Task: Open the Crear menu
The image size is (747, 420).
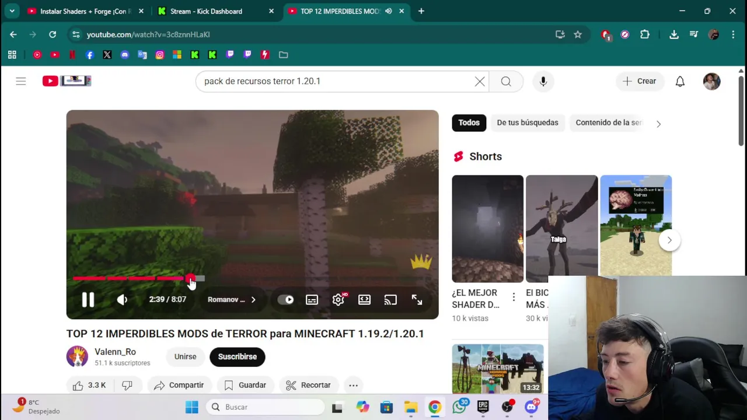Action: (640, 81)
